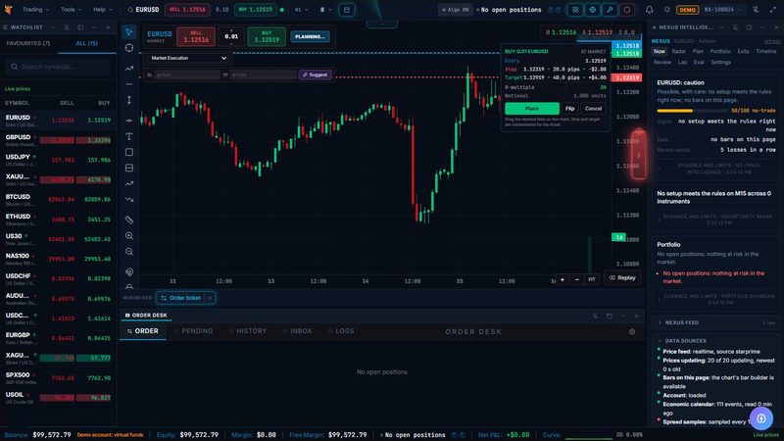
Task: Click the green Place order button
Action: point(532,109)
